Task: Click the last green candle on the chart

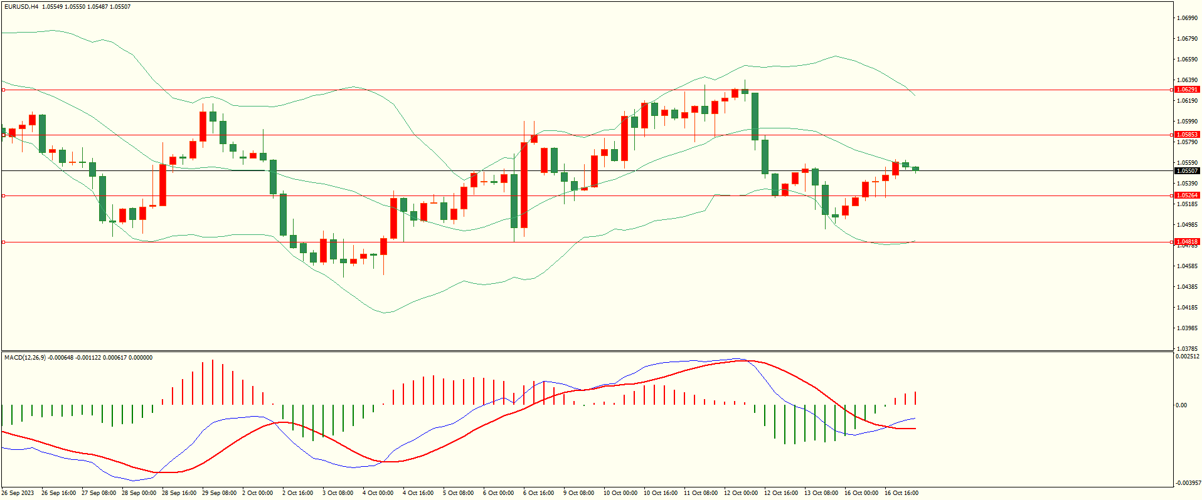Action: pos(916,169)
